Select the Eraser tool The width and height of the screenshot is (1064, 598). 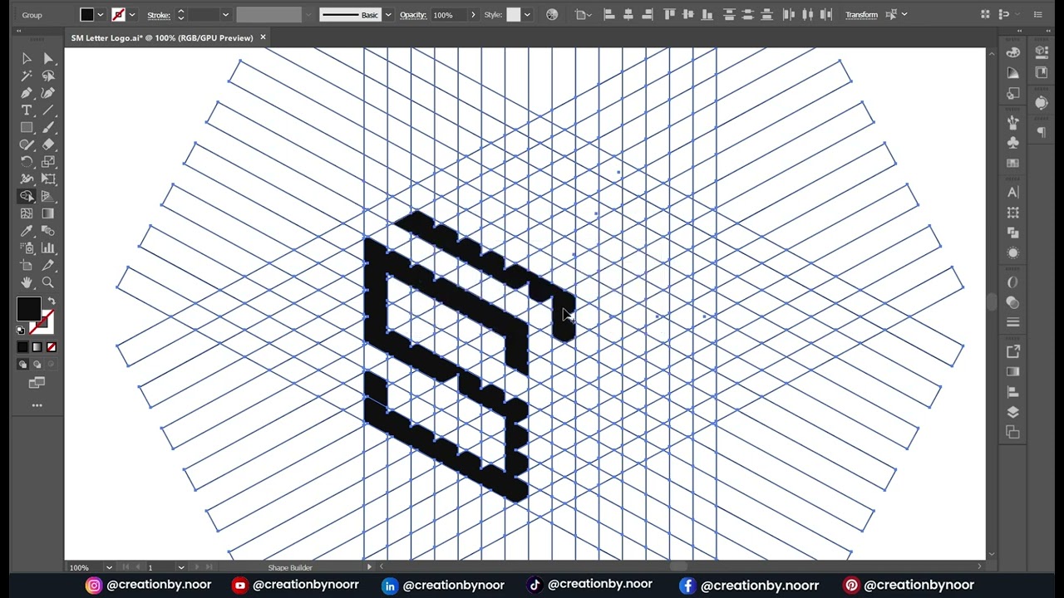tap(48, 145)
